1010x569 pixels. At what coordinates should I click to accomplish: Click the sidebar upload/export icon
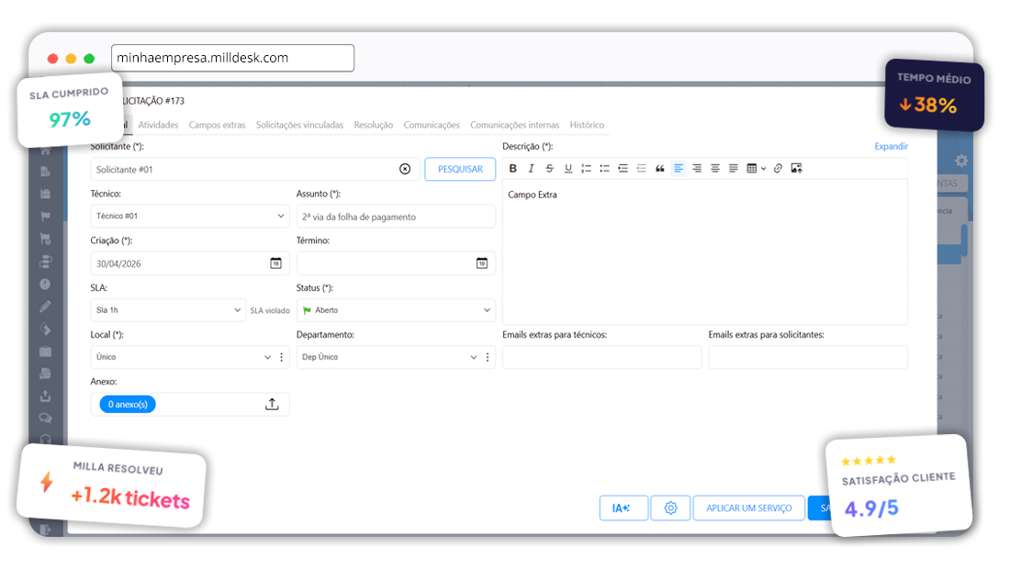pos(45,396)
